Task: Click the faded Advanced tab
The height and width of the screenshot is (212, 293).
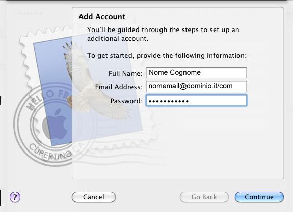Action: point(243,14)
